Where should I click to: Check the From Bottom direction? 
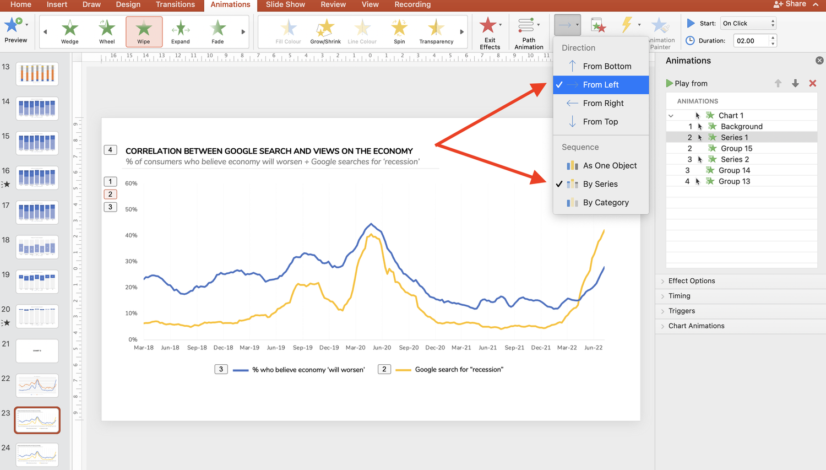coord(607,66)
